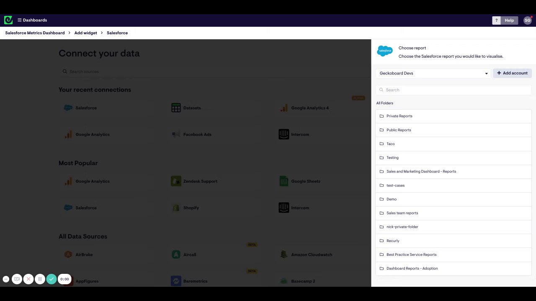Screen dimensions: 536x301
Task: Open the Public Reports folder
Action: coord(454,130)
